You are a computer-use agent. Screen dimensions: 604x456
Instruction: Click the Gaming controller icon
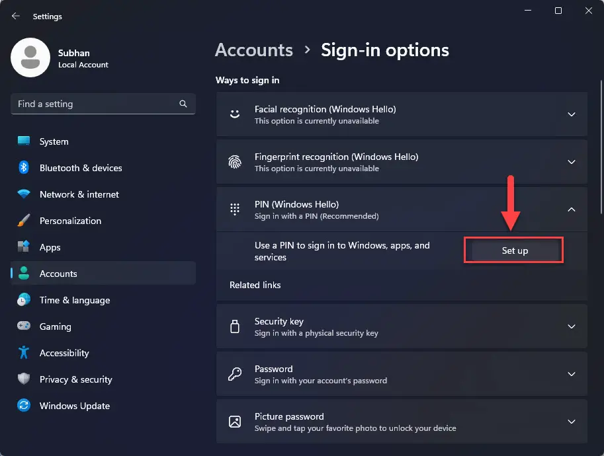click(x=24, y=326)
